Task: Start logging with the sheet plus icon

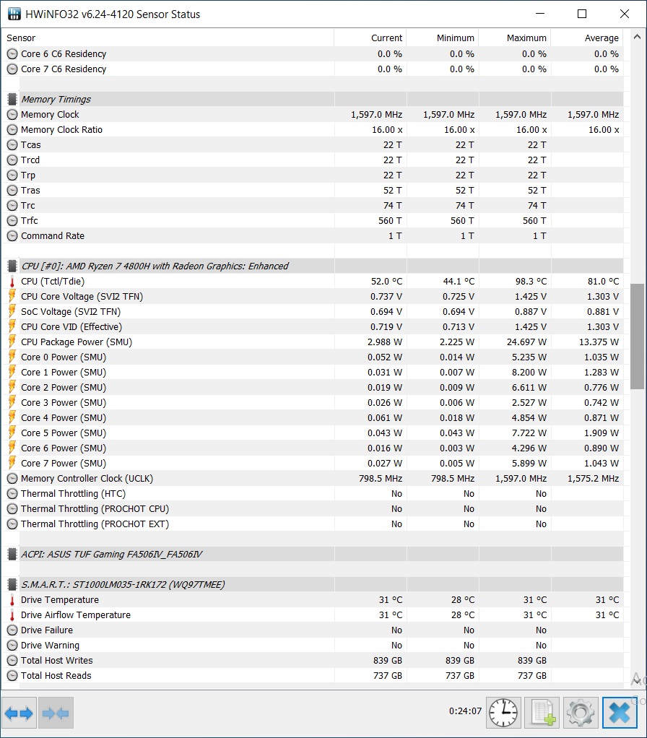Action: 542,713
